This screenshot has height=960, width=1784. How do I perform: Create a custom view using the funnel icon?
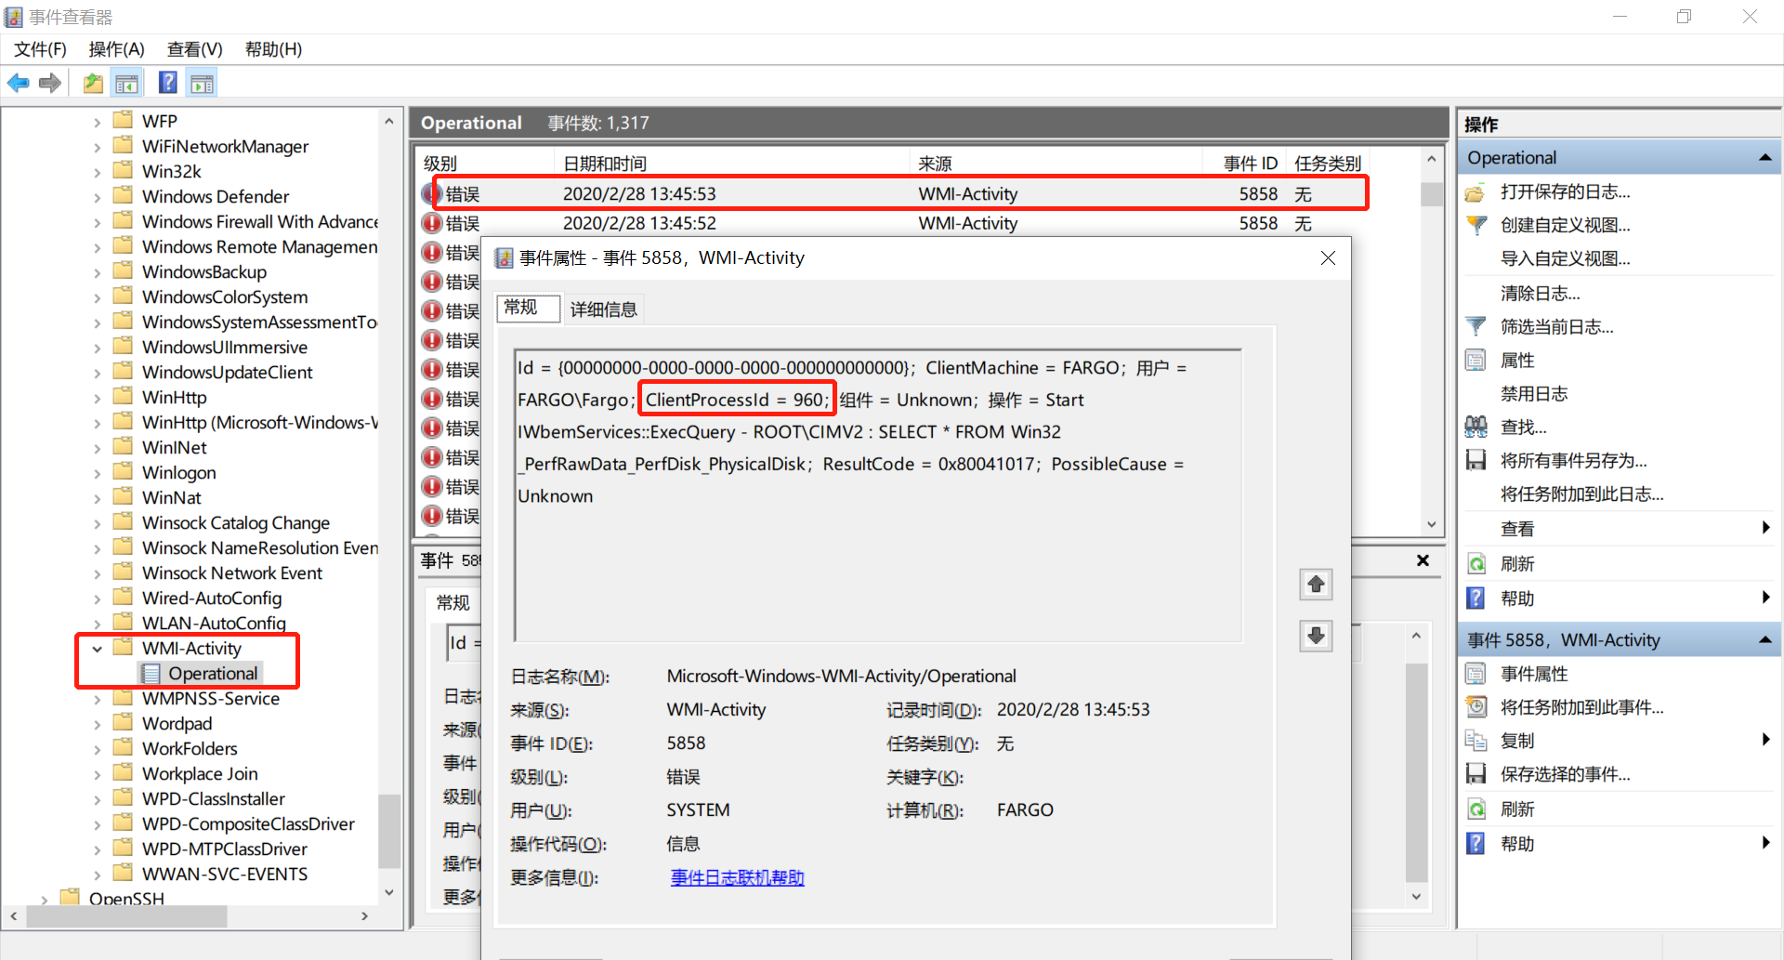[x=1476, y=225]
